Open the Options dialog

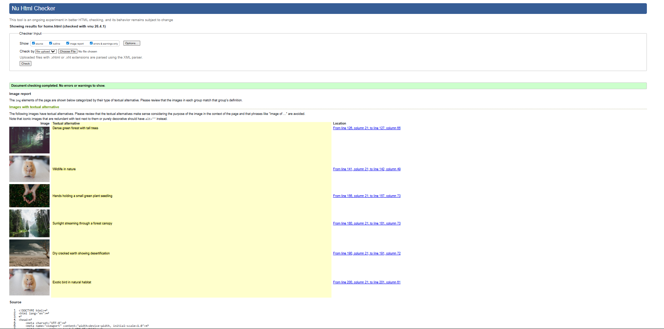[x=131, y=43]
